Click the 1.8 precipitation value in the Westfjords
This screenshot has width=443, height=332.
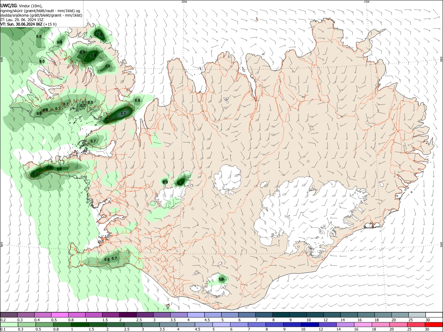(x=93, y=55)
